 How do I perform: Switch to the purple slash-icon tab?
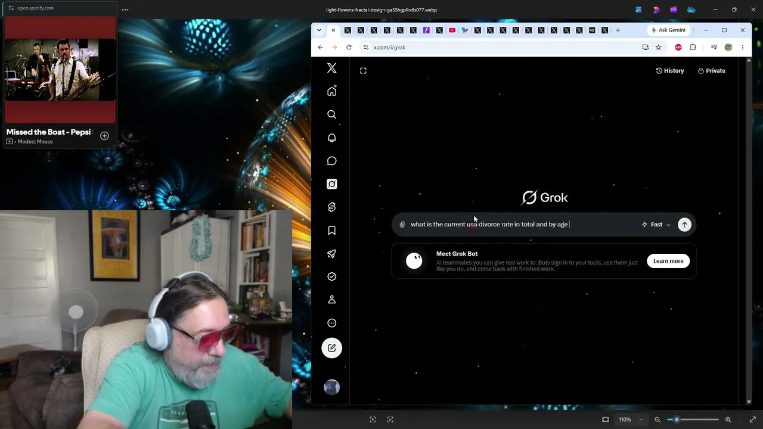426,30
